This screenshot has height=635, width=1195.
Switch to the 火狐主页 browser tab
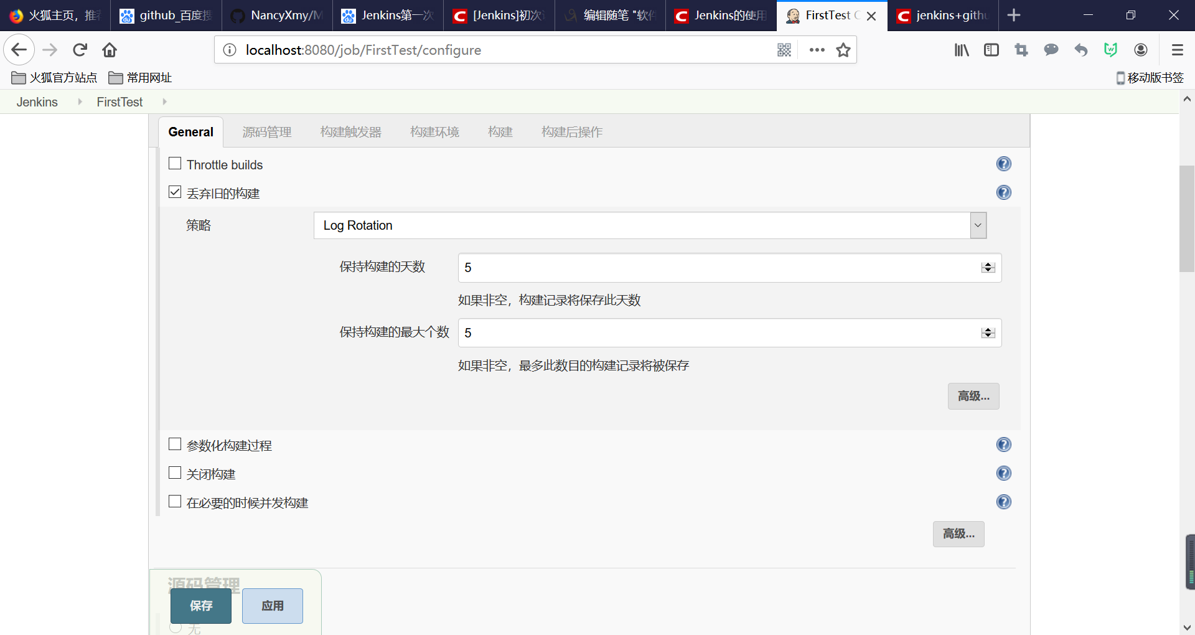(56, 16)
